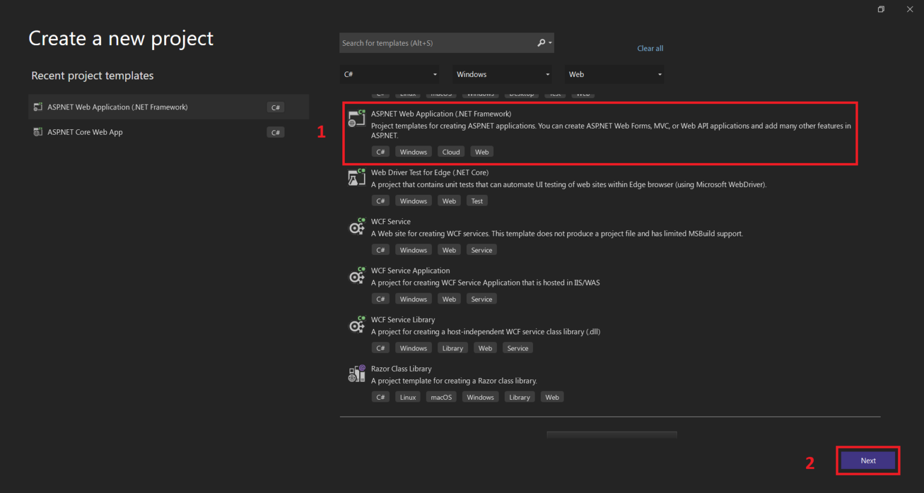Toggle the Service tag under WCF Service
This screenshot has height=493, width=924.
481,249
